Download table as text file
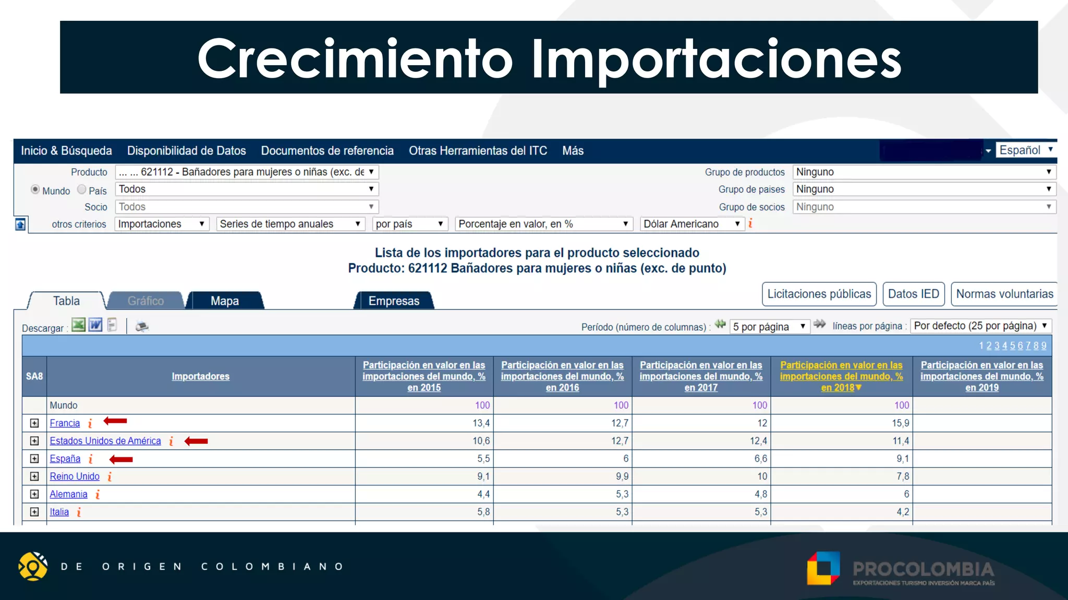The image size is (1068, 600). pos(112,326)
